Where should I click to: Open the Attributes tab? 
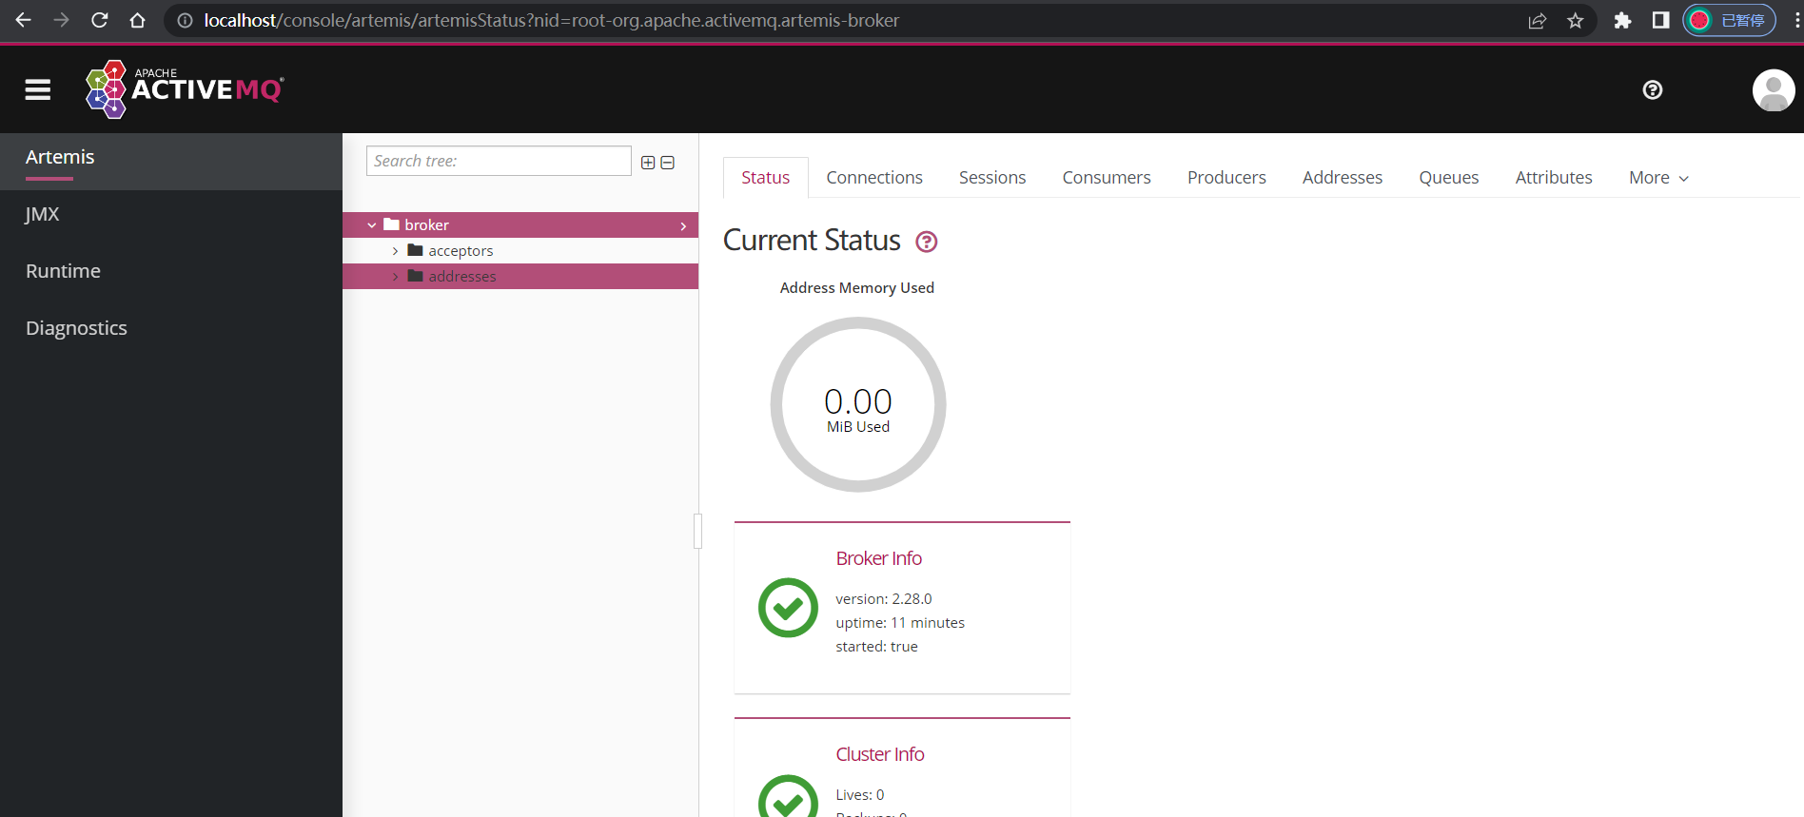pyautogui.click(x=1554, y=178)
